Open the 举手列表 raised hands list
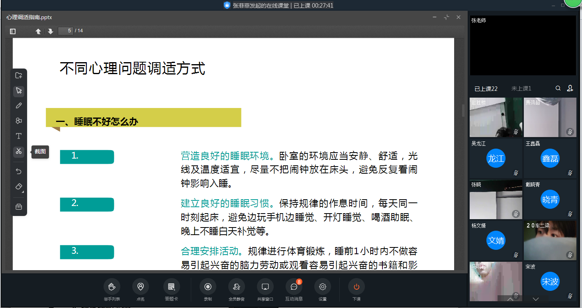Image resolution: width=582 pixels, height=308 pixels. point(112,286)
